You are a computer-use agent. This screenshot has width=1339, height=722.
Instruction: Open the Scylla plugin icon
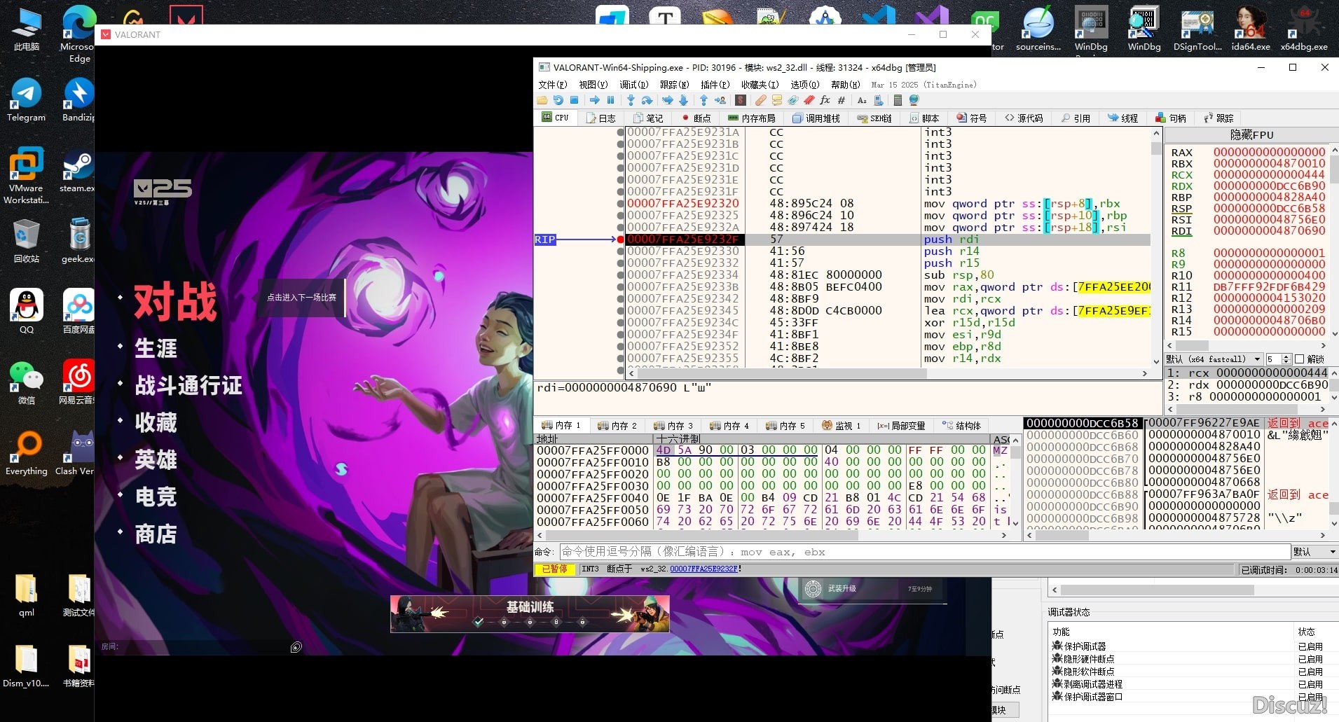point(740,101)
